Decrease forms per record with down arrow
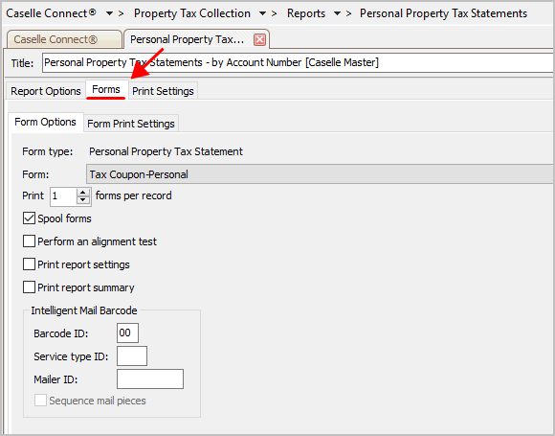Image resolution: width=555 pixels, height=436 pixels. pyautogui.click(x=83, y=200)
